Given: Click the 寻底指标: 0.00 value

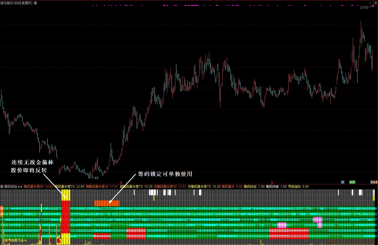Looking at the screenshot, I should (298, 187).
